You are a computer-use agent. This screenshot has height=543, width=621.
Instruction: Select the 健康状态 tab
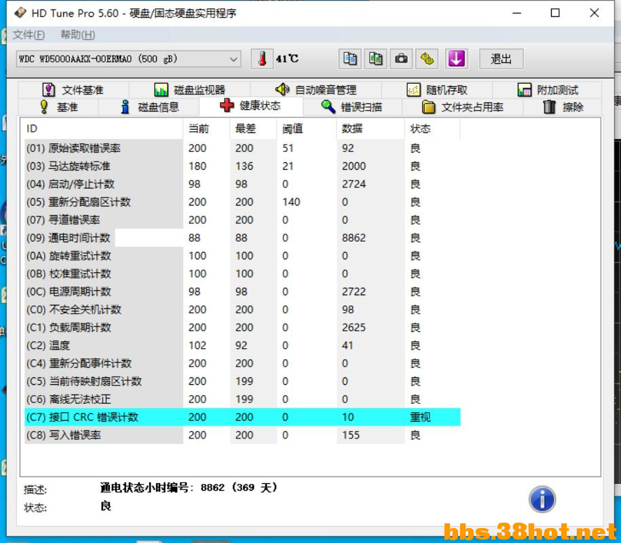pyautogui.click(x=250, y=106)
